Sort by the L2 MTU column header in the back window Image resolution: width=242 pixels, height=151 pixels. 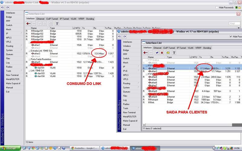(77, 28)
